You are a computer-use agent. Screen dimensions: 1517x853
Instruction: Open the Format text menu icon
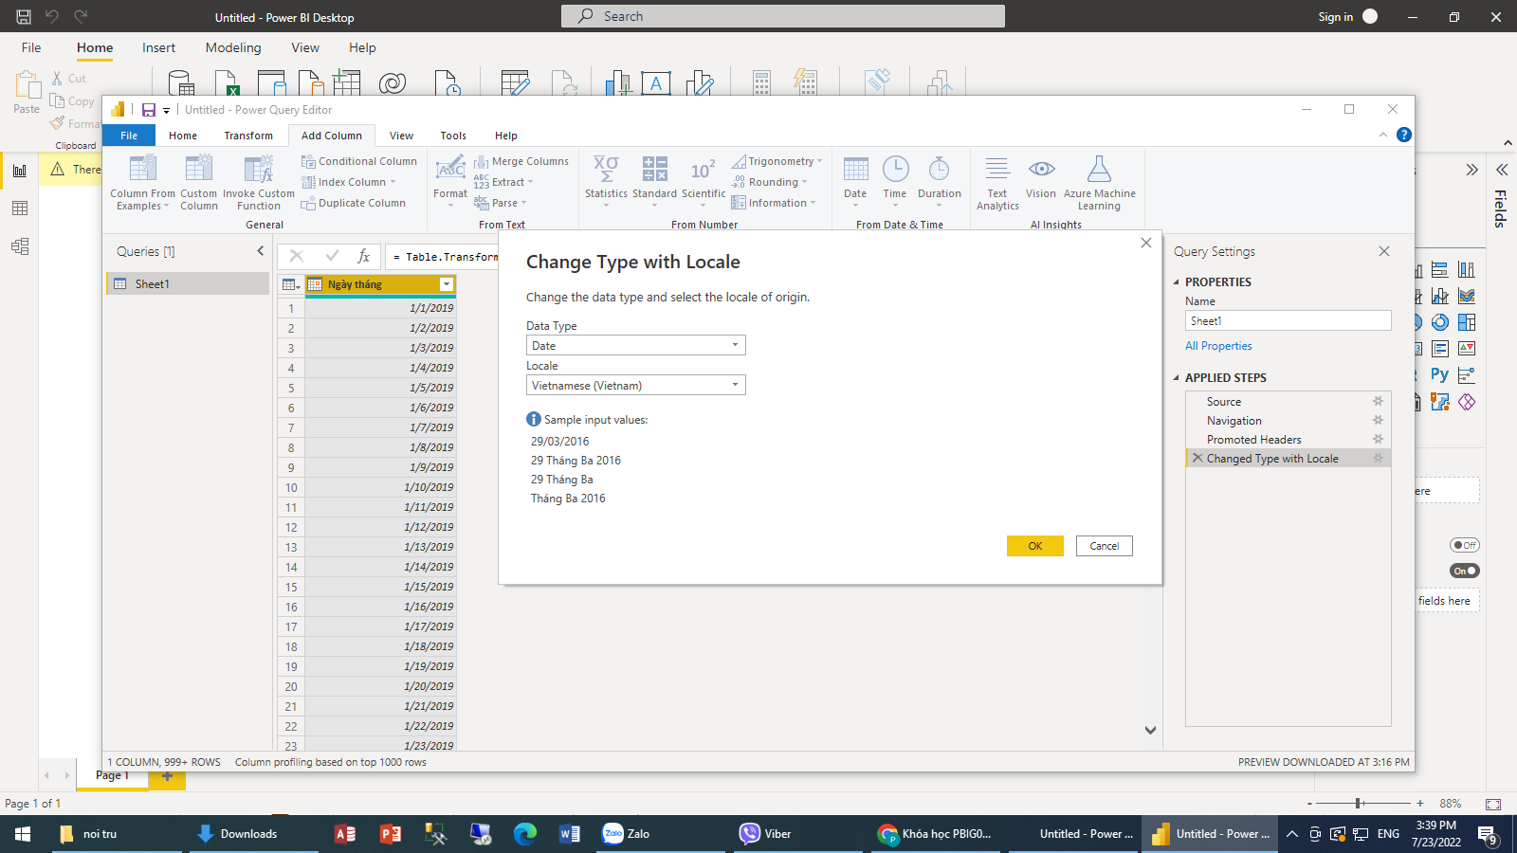click(450, 169)
